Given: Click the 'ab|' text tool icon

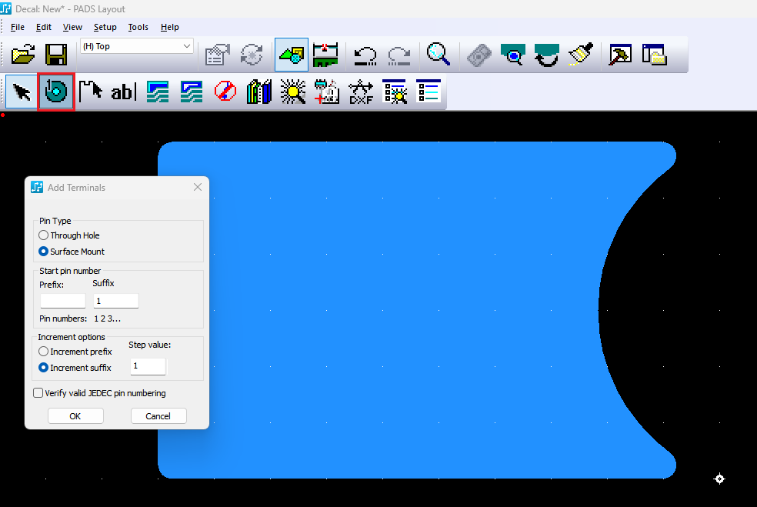Looking at the screenshot, I should pyautogui.click(x=122, y=92).
